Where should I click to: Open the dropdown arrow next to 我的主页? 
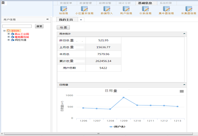pos(81,20)
